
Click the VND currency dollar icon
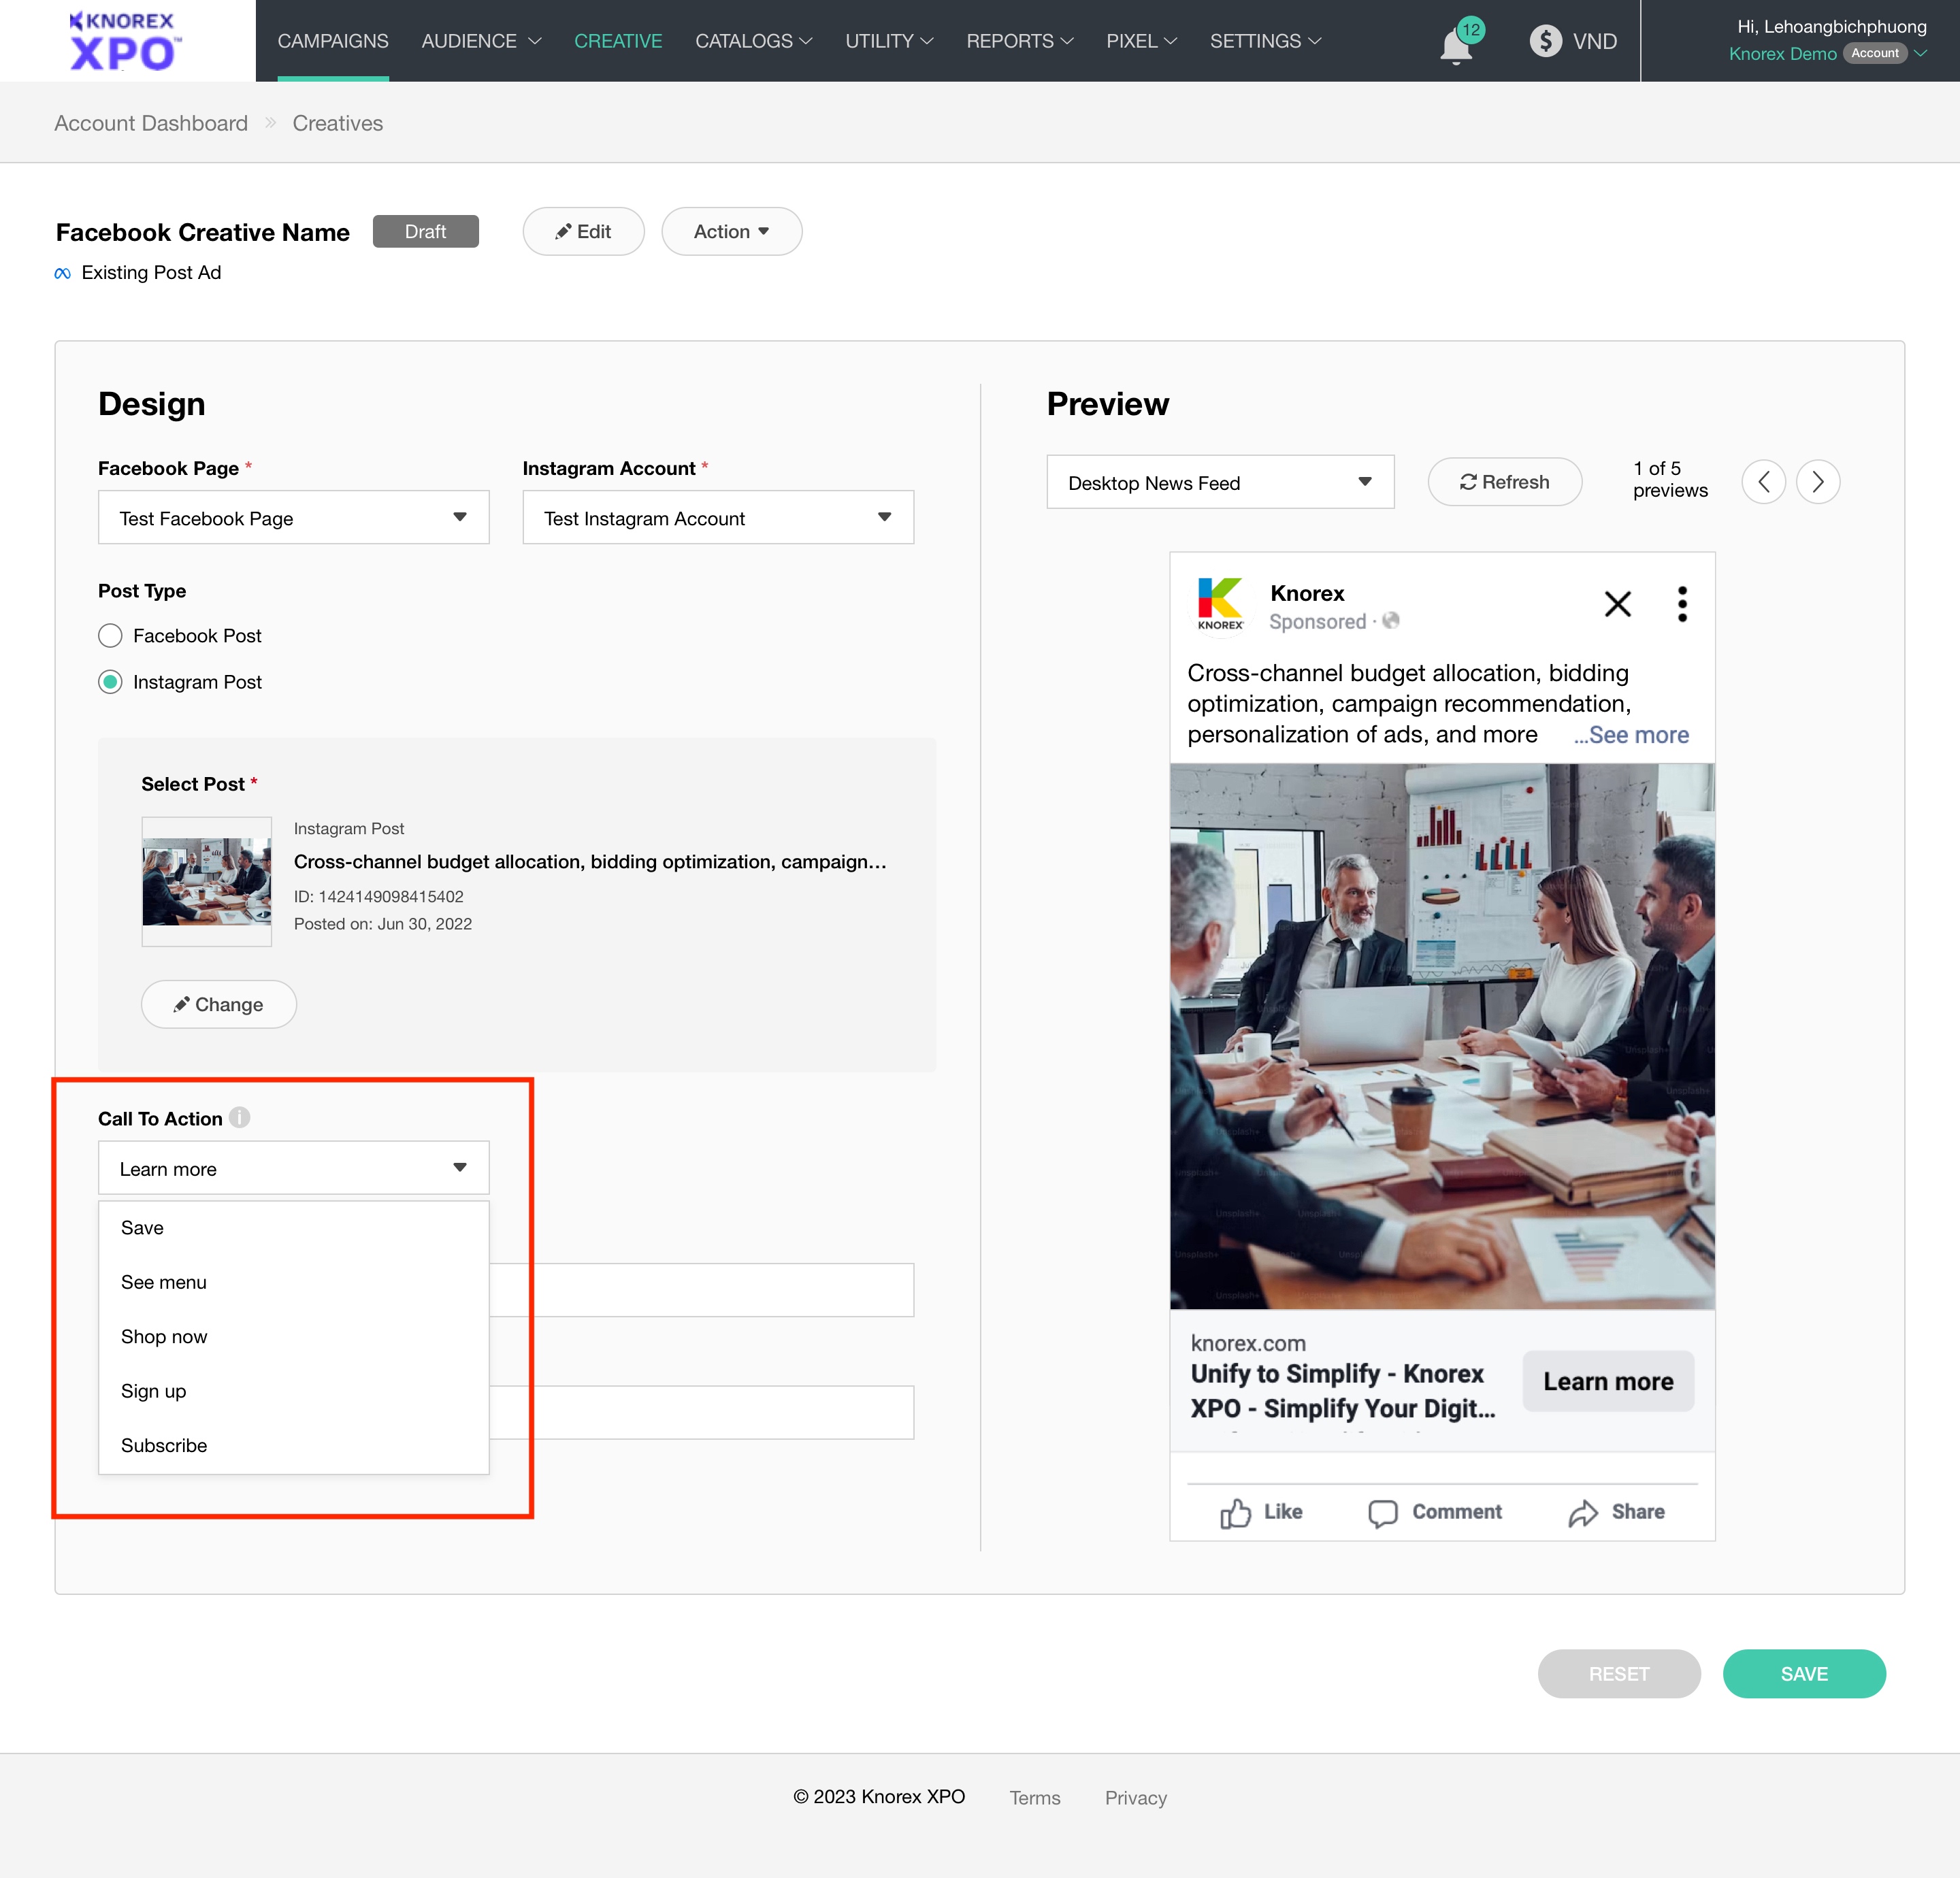[1545, 41]
